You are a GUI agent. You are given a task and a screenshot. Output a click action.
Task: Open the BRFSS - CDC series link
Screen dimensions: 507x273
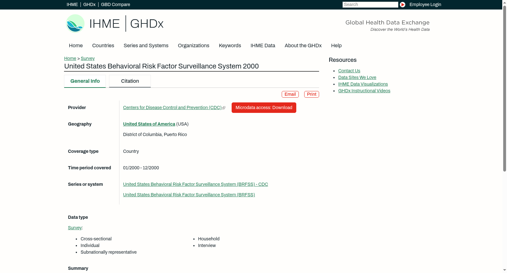click(x=196, y=185)
